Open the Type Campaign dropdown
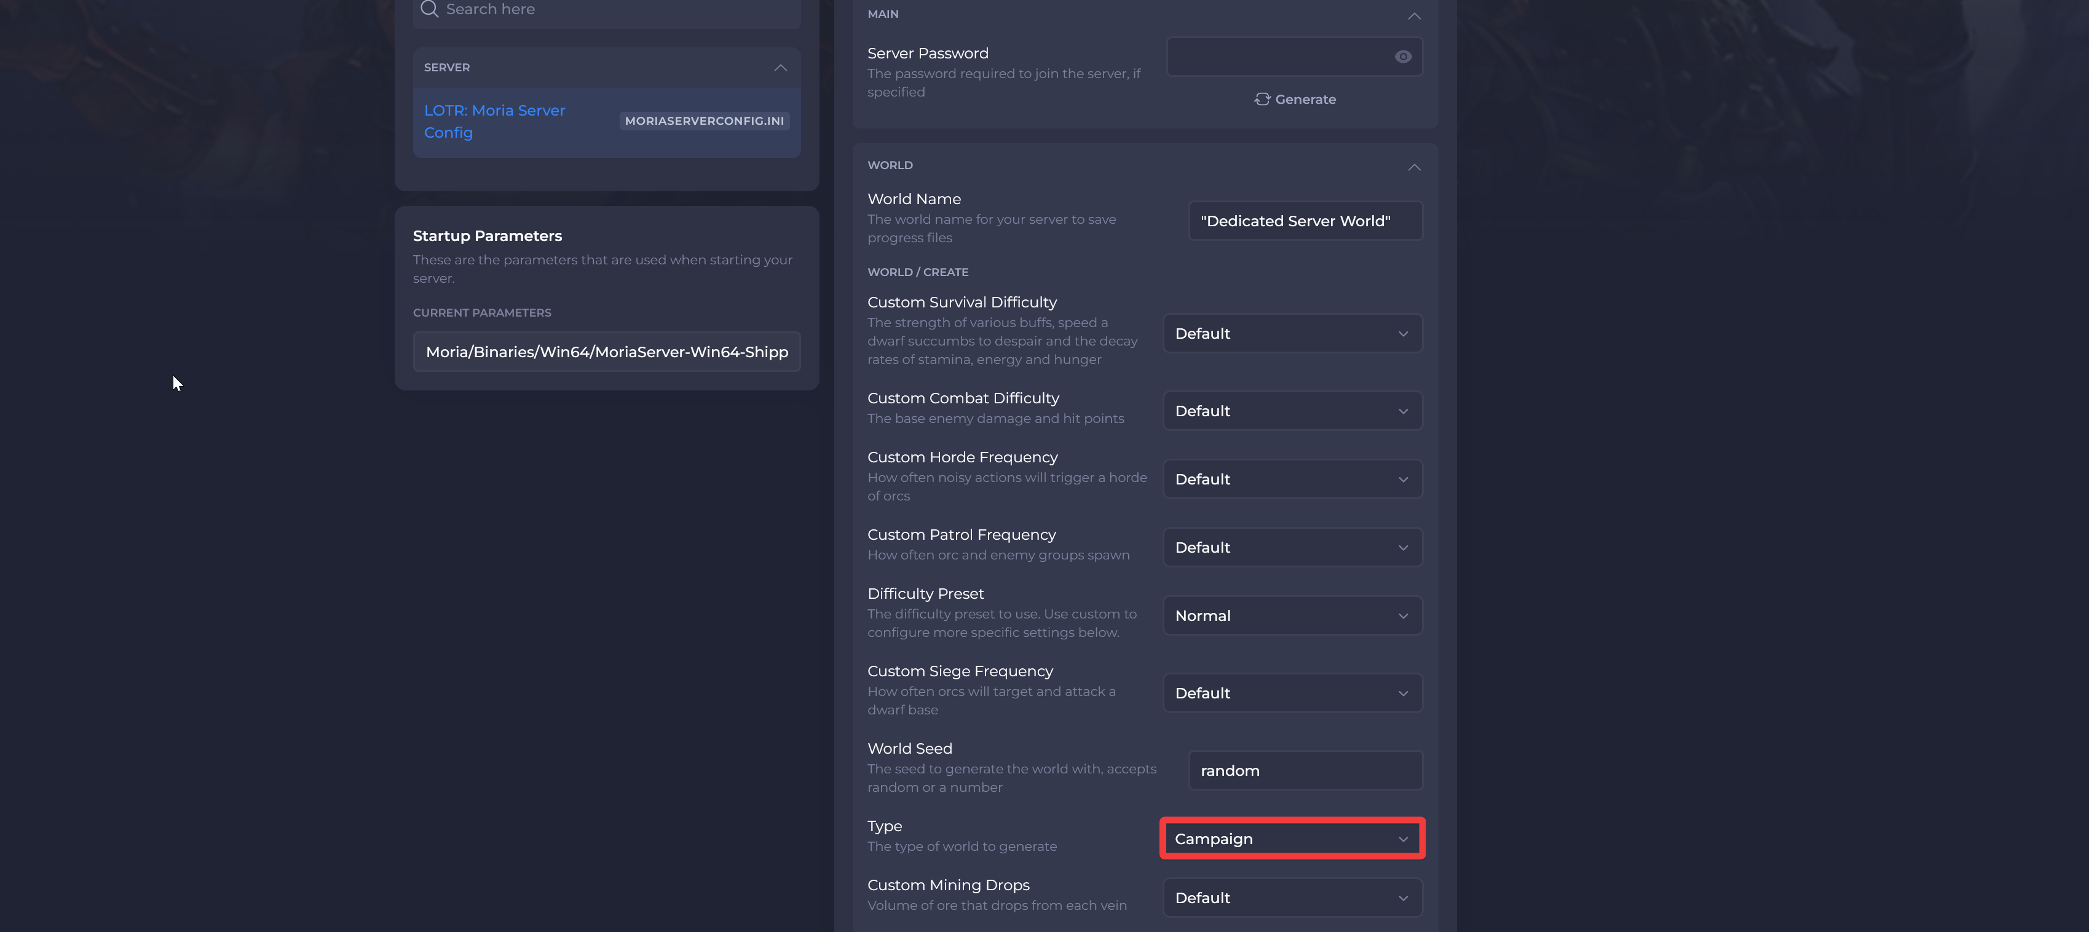This screenshot has width=2089, height=932. point(1292,839)
